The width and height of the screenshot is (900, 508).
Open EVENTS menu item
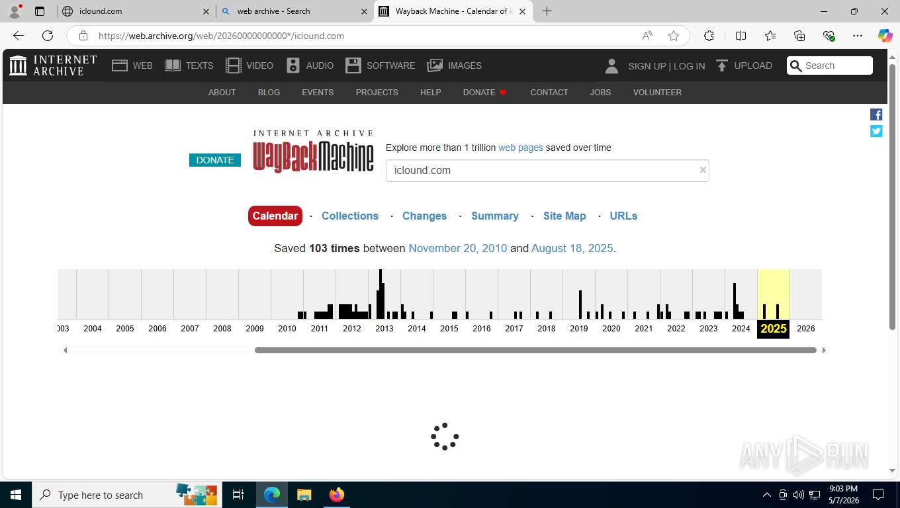point(318,92)
